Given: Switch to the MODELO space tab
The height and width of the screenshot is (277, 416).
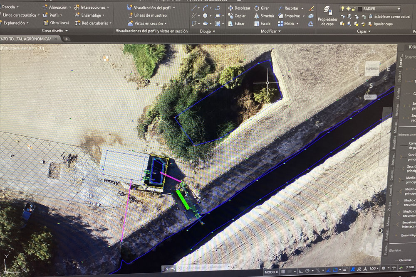Looking at the screenshot, I should (271, 272).
